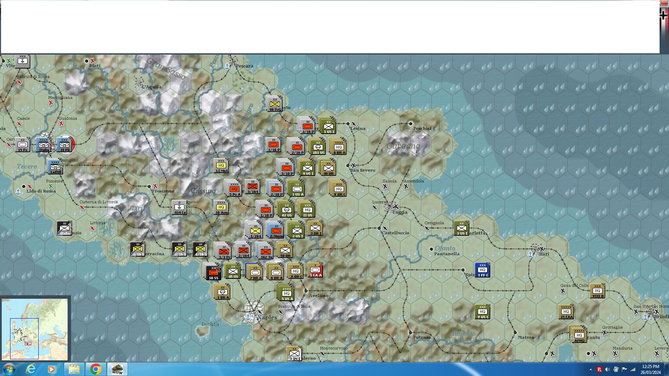
Task: Open Google Chrome from the taskbar
Action: 95,369
